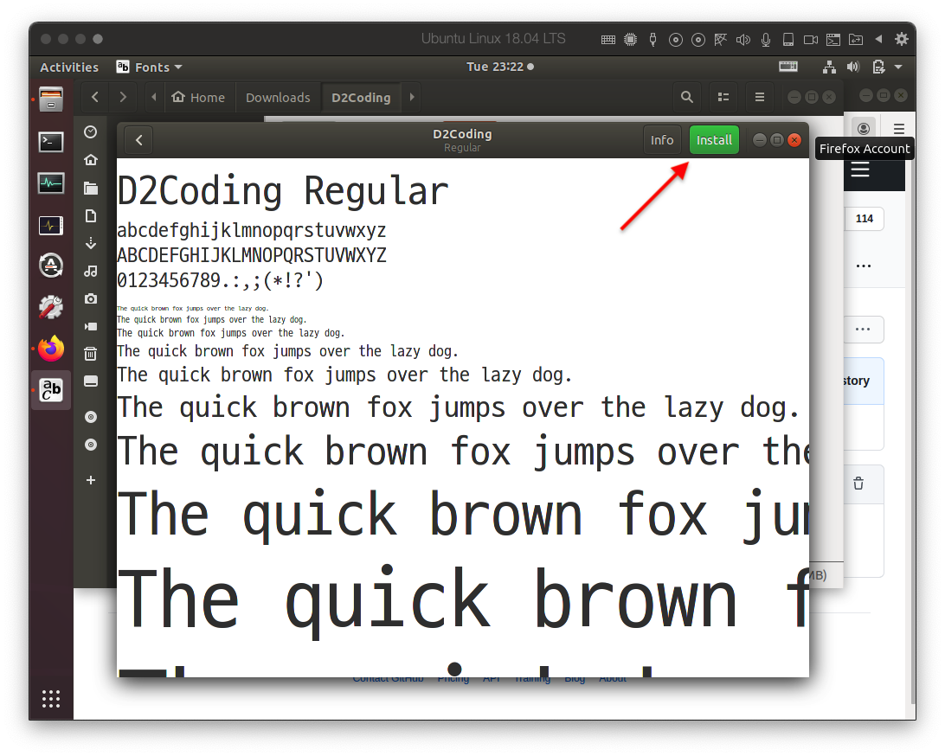
Task: Select D2Coding folder in path bar
Action: click(x=361, y=97)
